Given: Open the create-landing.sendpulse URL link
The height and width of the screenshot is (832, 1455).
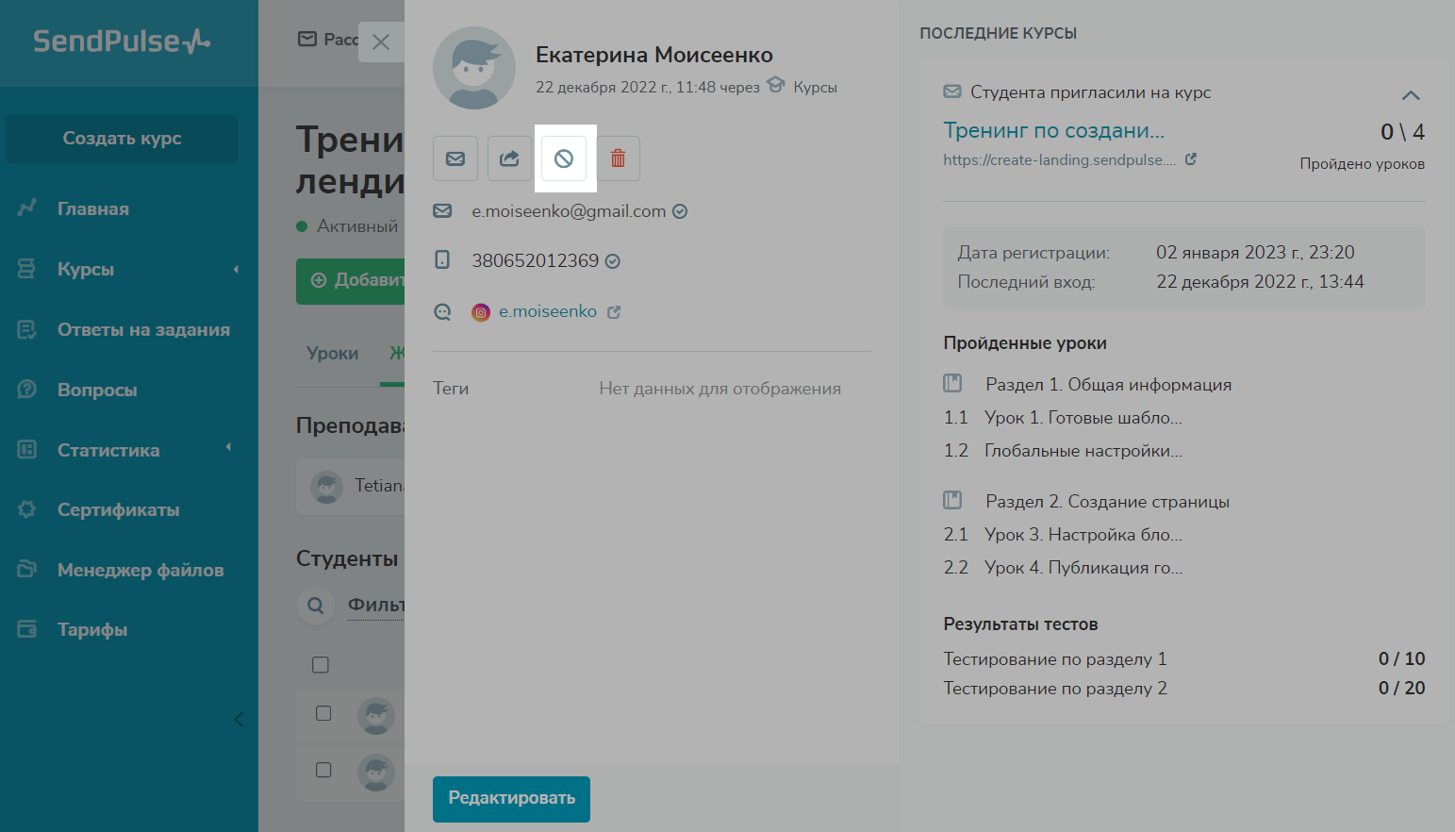Looking at the screenshot, I should tap(1060, 159).
